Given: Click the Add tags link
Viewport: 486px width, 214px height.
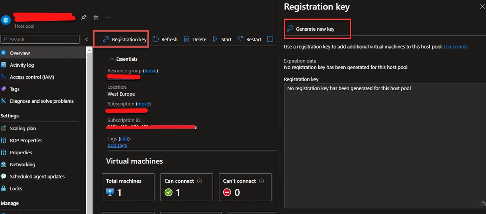Looking at the screenshot, I should pyautogui.click(x=117, y=146).
